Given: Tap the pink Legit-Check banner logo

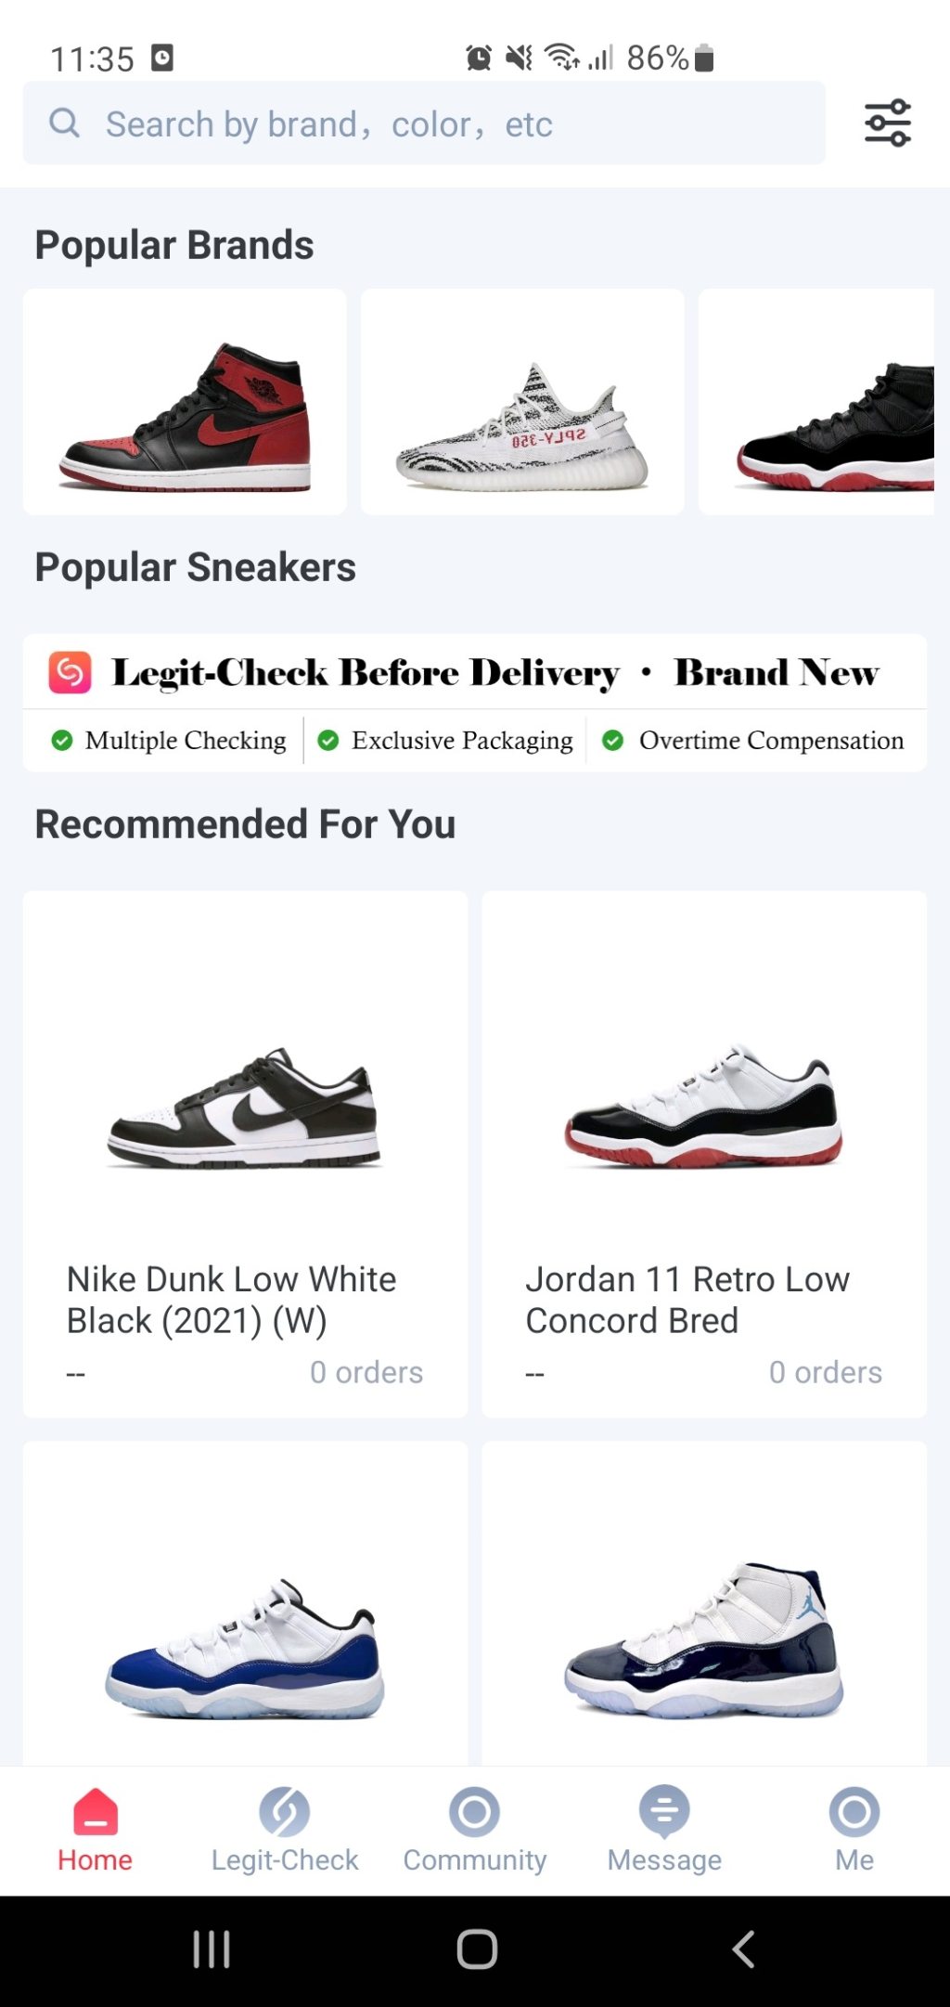Looking at the screenshot, I should pos(71,673).
